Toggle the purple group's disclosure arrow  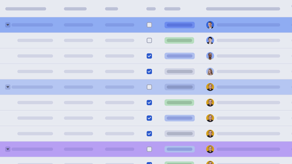(8, 149)
